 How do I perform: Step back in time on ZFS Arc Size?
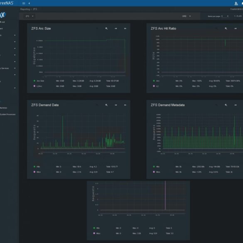116,29
